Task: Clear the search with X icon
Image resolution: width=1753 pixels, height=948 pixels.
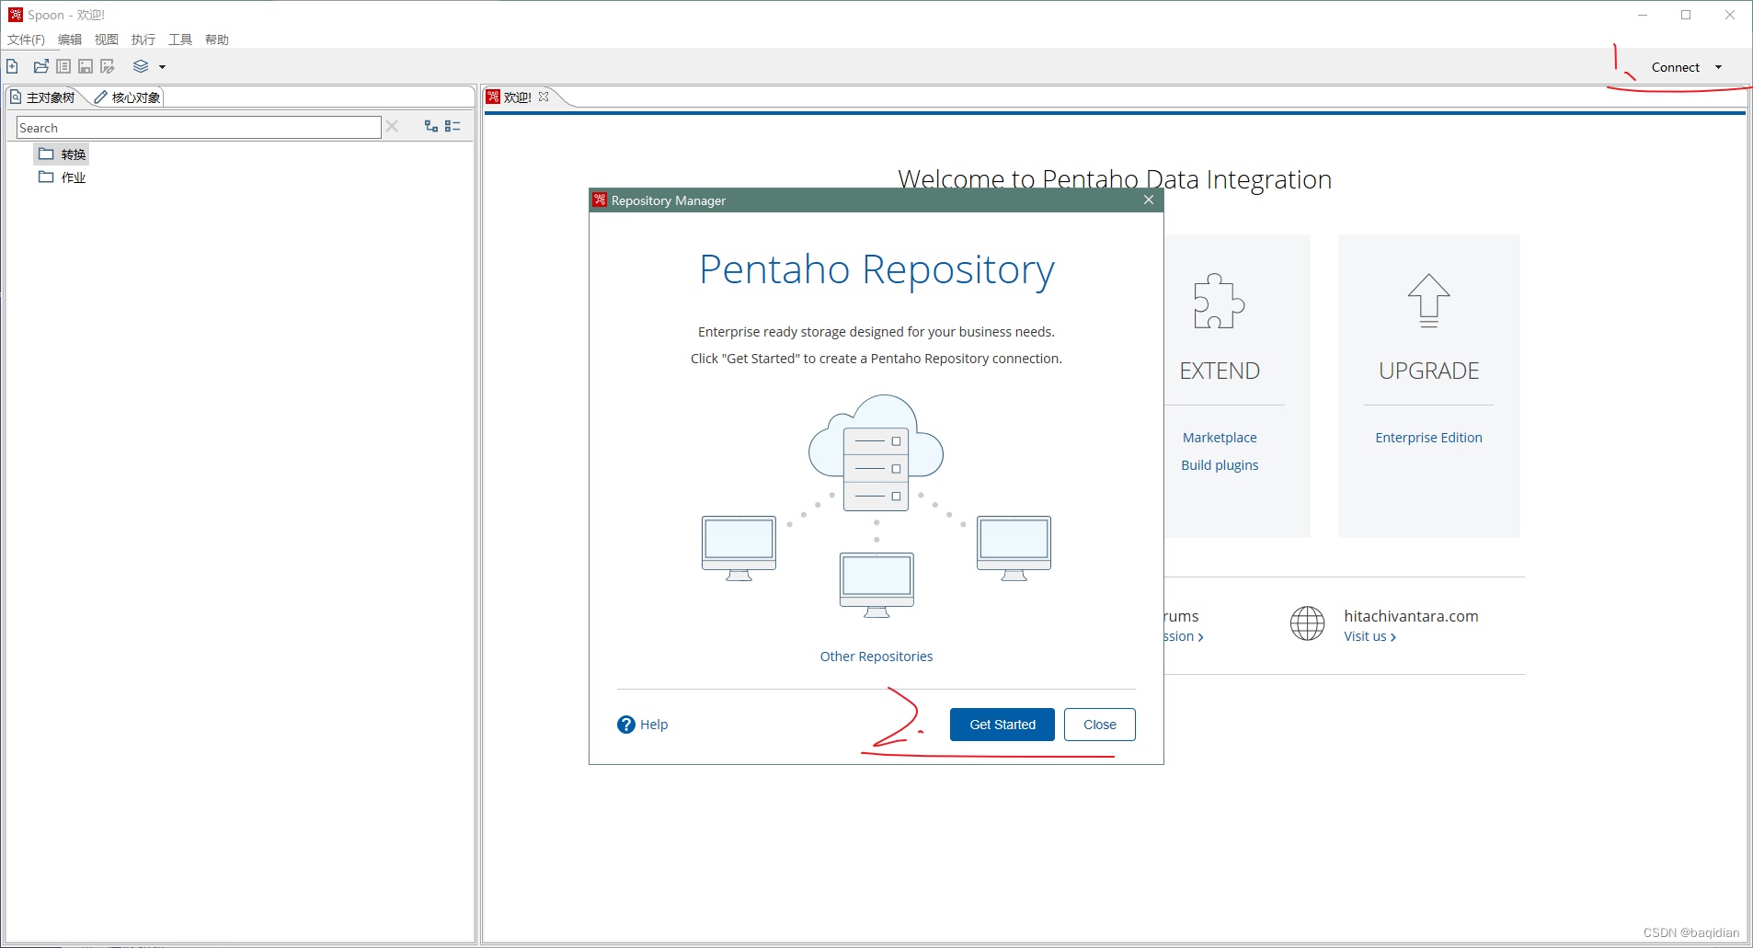Action: point(392,126)
